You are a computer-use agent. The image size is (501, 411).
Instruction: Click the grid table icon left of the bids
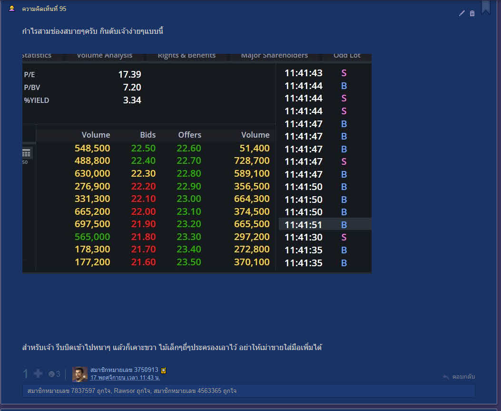tap(27, 153)
